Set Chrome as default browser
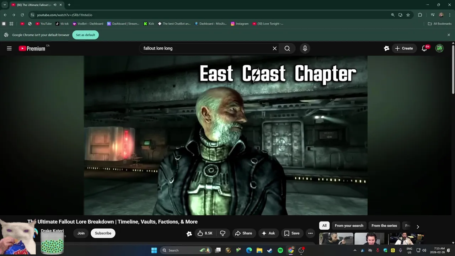The width and height of the screenshot is (455, 256). click(85, 35)
